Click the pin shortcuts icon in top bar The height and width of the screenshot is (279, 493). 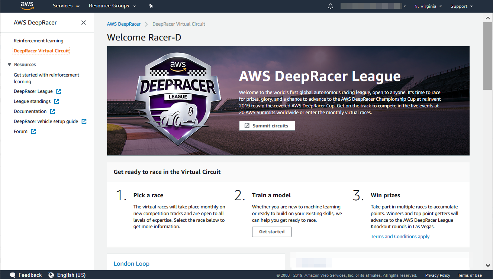151,6
